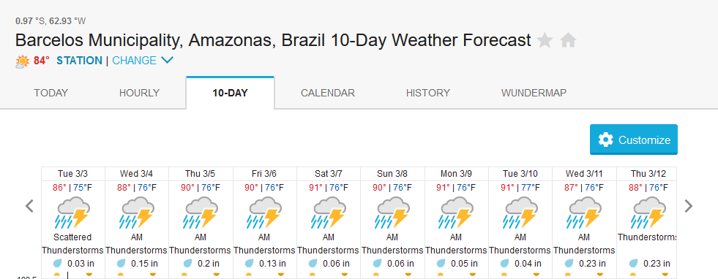Screen dimensions: 718x279
Task: Click the gear icon in Customize button
Action: (605, 139)
